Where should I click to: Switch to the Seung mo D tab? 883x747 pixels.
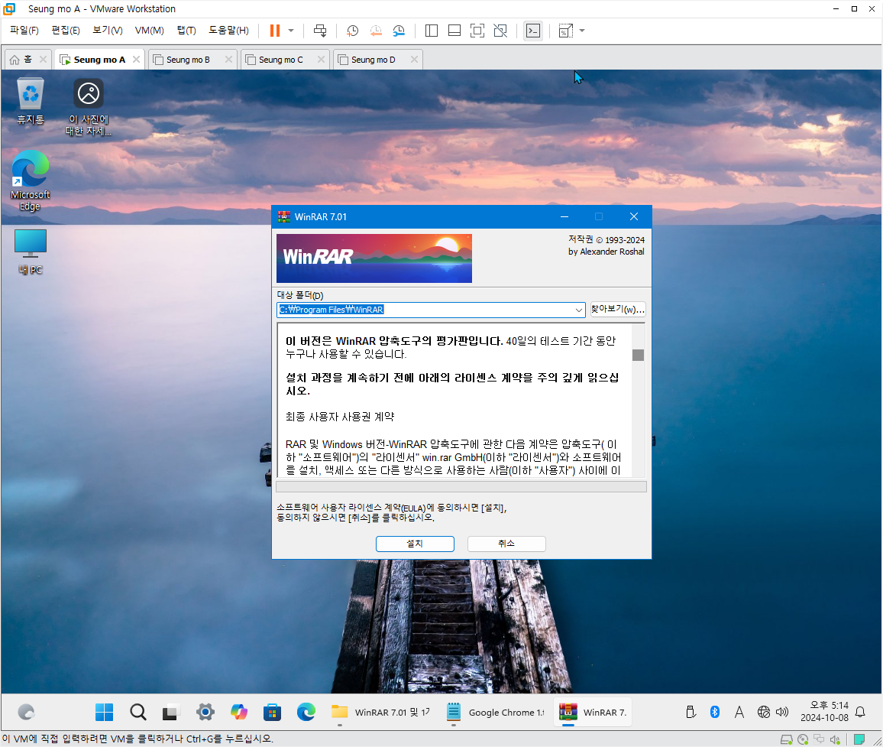[x=373, y=59]
